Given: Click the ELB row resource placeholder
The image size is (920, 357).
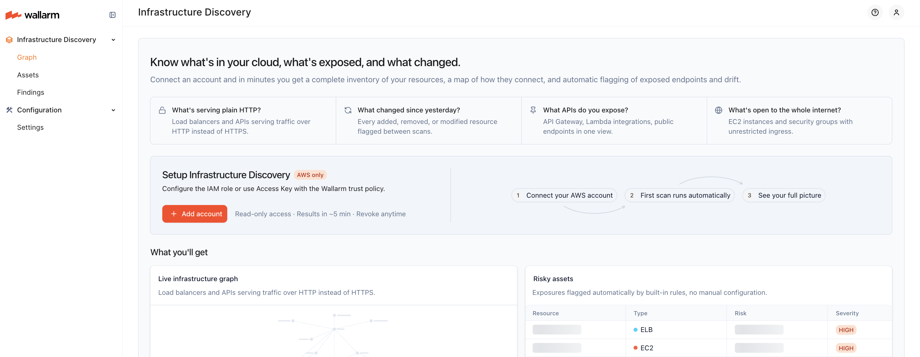Looking at the screenshot, I should [556, 330].
